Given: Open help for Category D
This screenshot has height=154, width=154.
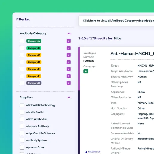Looking at the screenshot, I should click(69, 62).
